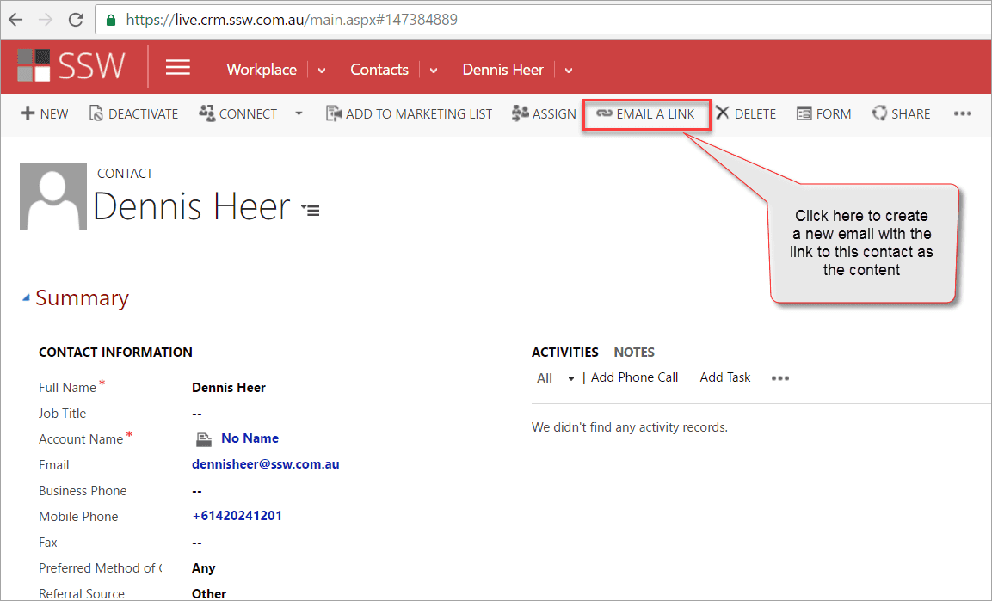Click the New record plus icon
This screenshot has width=992, height=601.
[28, 113]
